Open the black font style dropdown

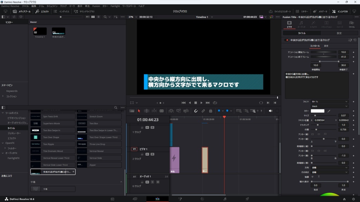click(x=329, y=106)
